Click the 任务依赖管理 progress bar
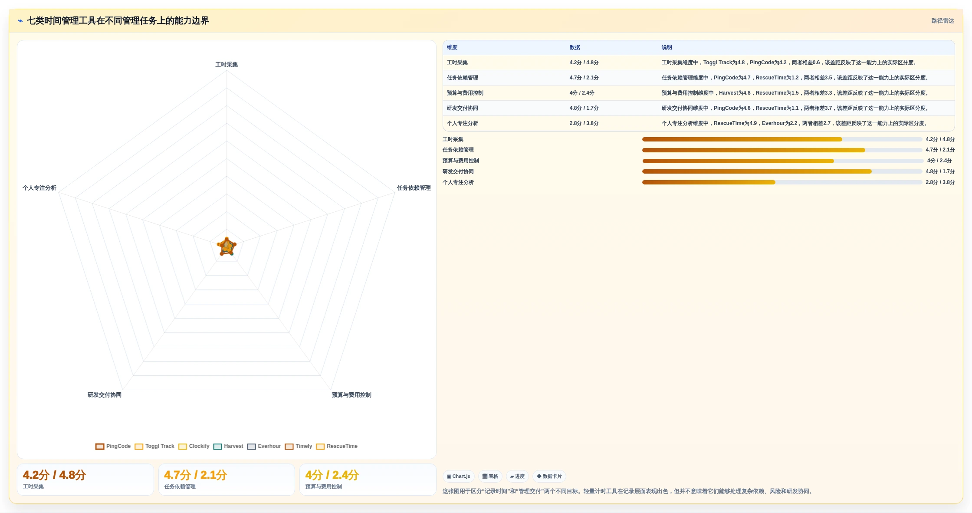The width and height of the screenshot is (972, 513). (x=782, y=150)
